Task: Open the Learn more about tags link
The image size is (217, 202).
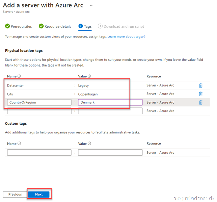Action: tap(126, 36)
